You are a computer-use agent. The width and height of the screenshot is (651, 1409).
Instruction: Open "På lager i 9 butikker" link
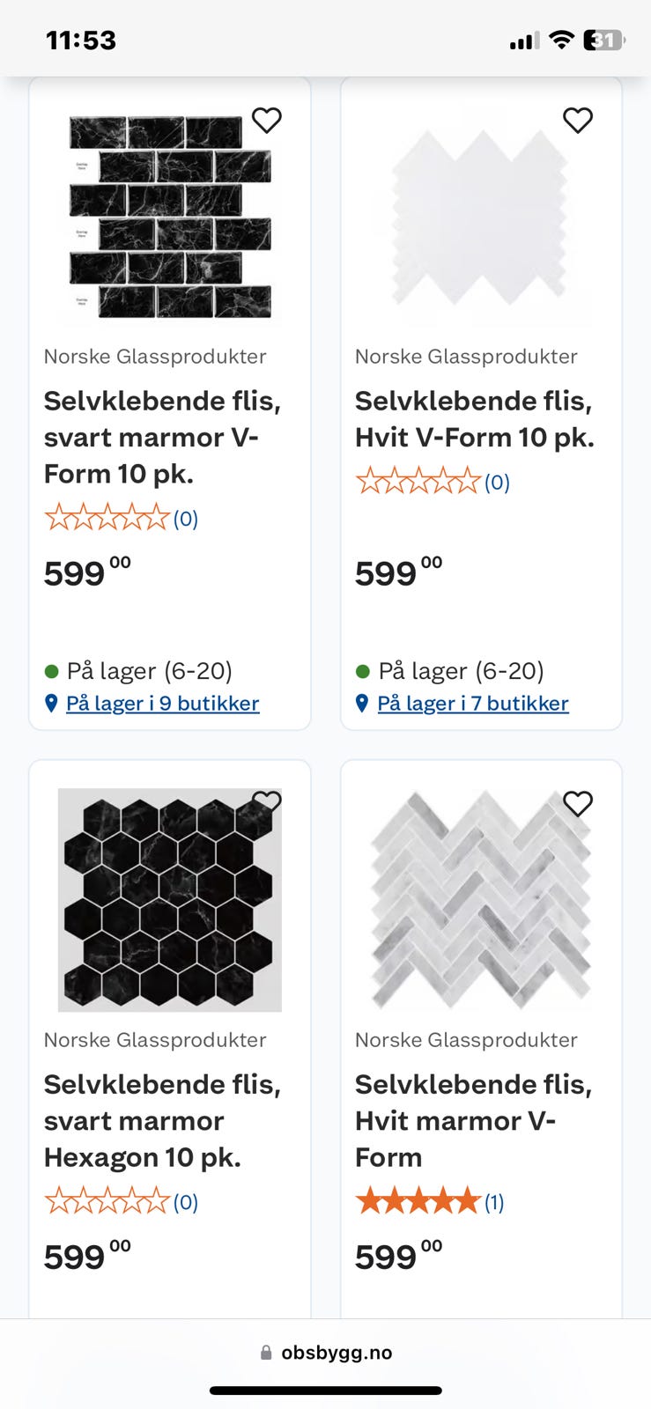coord(163,704)
